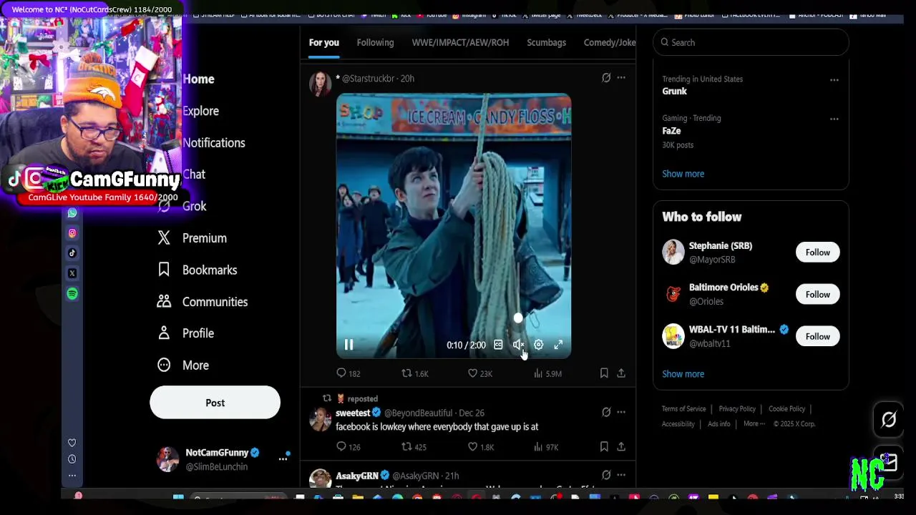Viewport: 916px width, 515px height.
Task: Share the BeyondBeautiful post
Action: pyautogui.click(x=621, y=447)
